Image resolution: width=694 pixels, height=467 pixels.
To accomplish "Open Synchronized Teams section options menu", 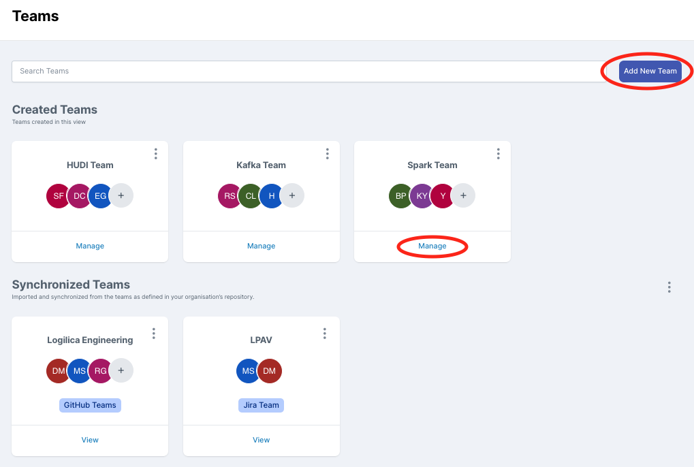I will [x=669, y=287].
